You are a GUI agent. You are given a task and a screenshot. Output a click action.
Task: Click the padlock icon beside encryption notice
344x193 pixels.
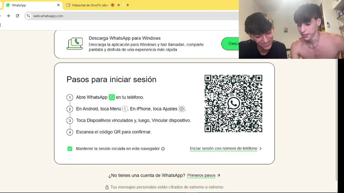pyautogui.click(x=107, y=187)
